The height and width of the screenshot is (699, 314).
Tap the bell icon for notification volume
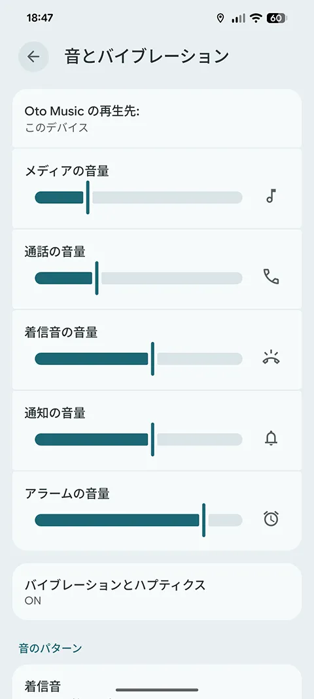pos(271,439)
